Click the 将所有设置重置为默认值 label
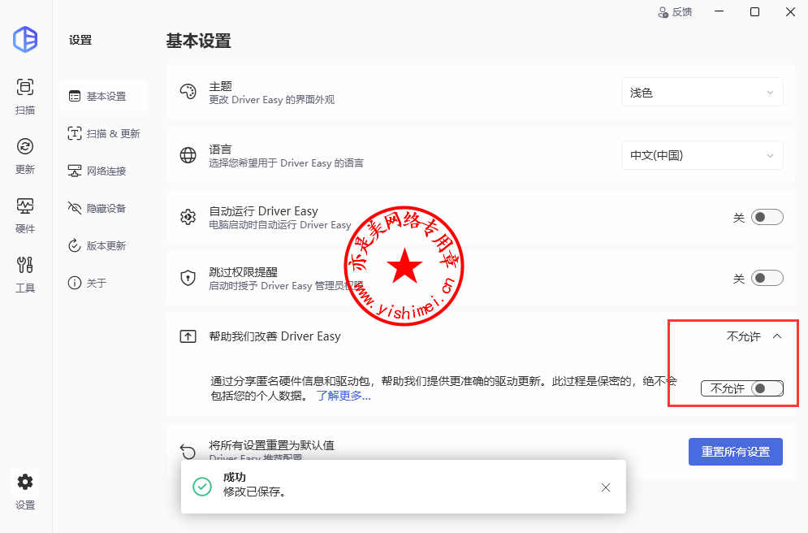This screenshot has width=808, height=533. [x=271, y=445]
